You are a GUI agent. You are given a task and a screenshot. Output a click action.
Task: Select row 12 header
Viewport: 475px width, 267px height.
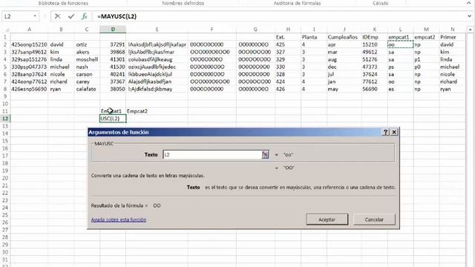(x=5, y=119)
